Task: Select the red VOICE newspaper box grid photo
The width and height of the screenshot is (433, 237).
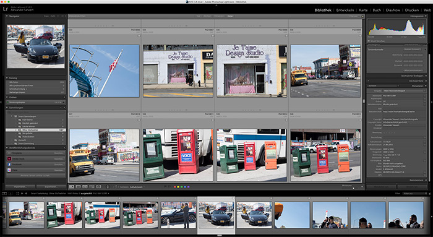Action: click(178, 155)
